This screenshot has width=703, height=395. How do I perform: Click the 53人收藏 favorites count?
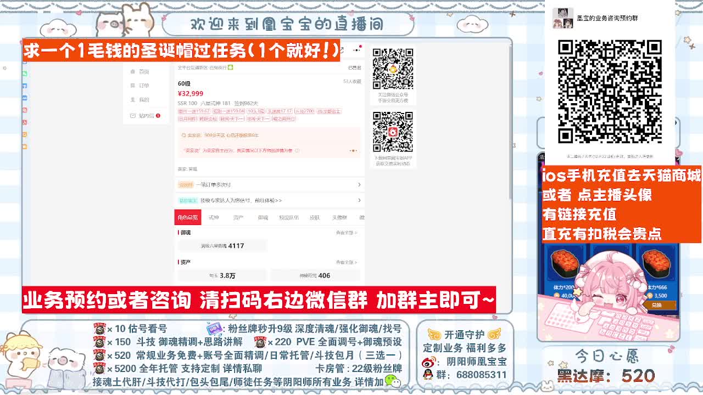click(352, 81)
